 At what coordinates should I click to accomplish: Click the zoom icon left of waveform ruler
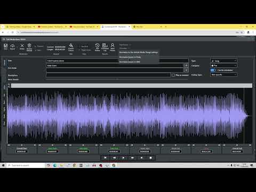(9, 85)
